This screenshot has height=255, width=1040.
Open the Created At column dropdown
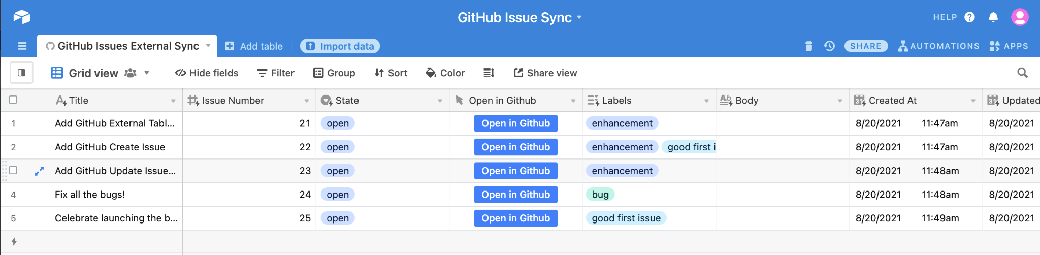(x=973, y=101)
